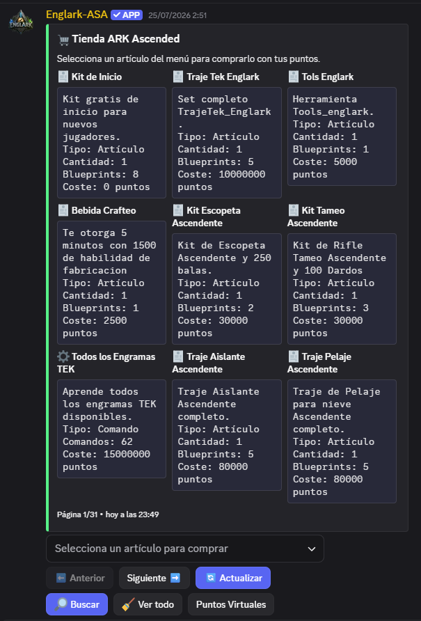Click the Anterior button
Viewport: 421px width, 621px height.
coord(79,578)
